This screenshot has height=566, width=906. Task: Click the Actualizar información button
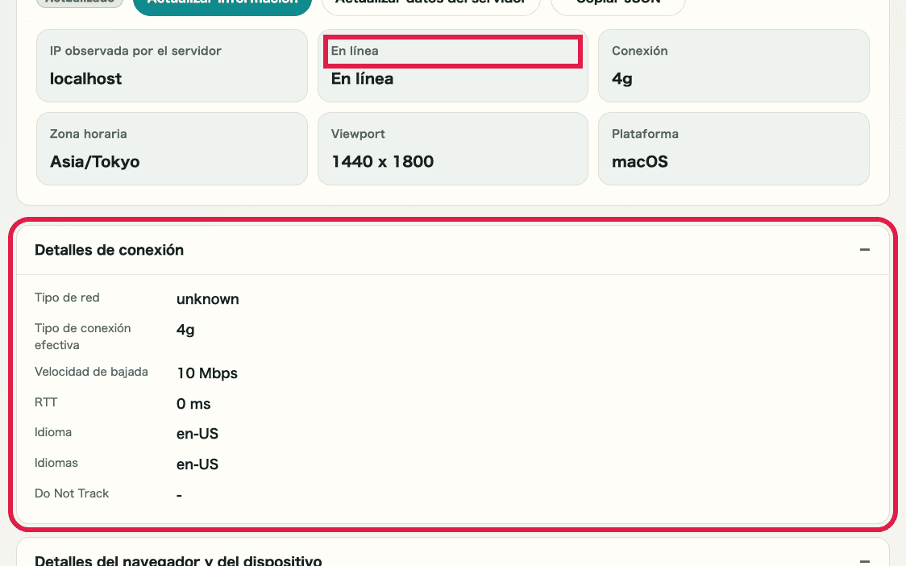pos(222,4)
